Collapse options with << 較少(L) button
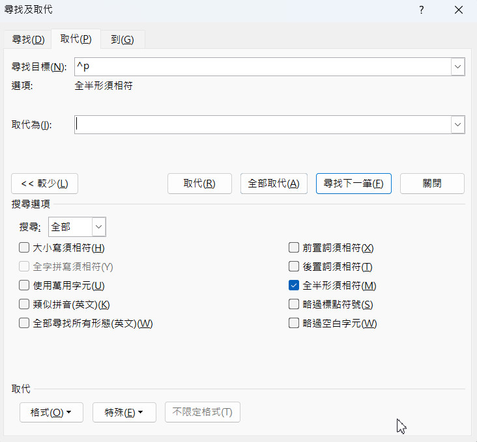Screen dimensions: 477x442 click(x=45, y=184)
